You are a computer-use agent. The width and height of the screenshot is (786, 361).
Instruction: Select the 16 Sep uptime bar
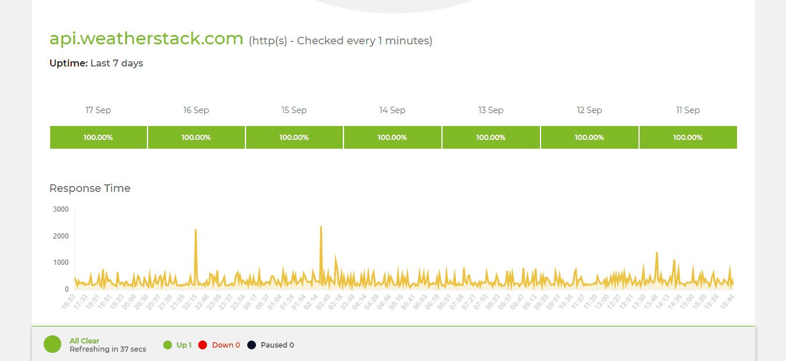(x=196, y=138)
